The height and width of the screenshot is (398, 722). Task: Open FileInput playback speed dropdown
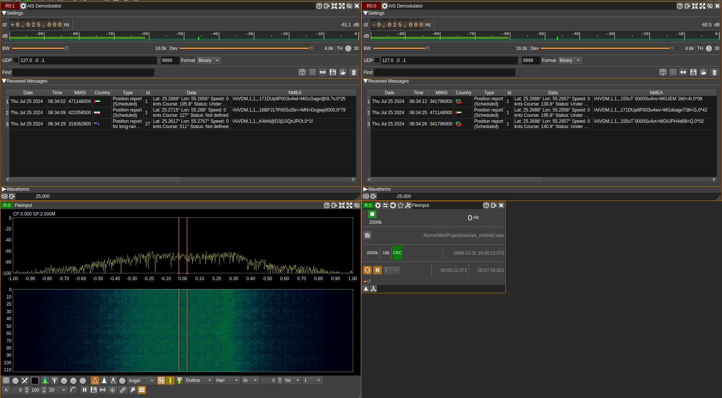pyautogui.click(x=391, y=270)
